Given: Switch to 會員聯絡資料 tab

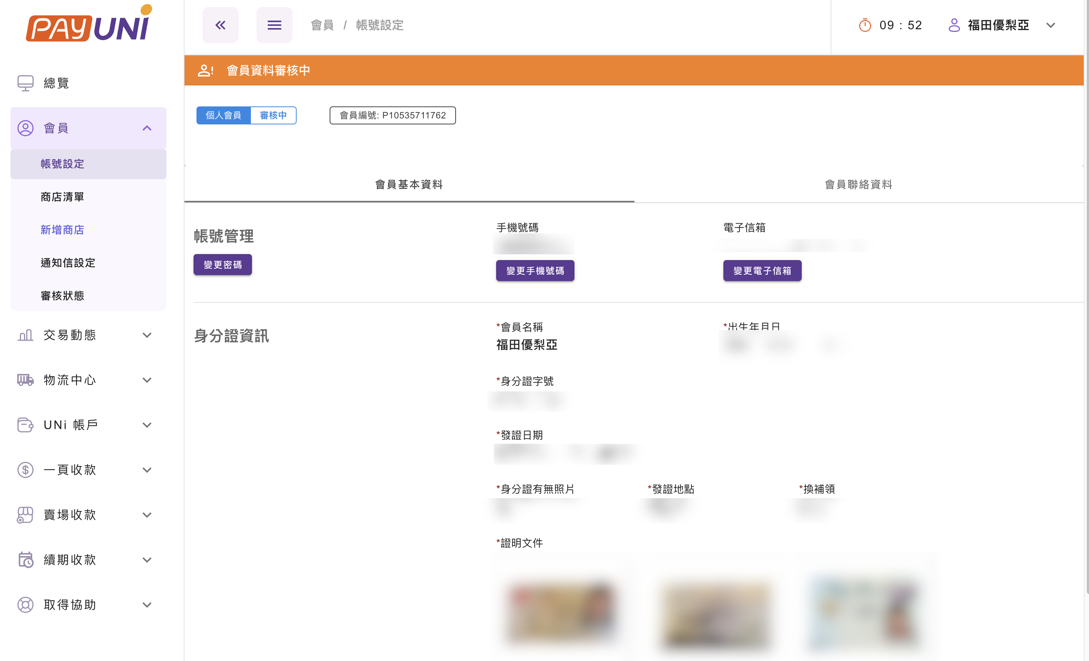Looking at the screenshot, I should pyautogui.click(x=858, y=185).
